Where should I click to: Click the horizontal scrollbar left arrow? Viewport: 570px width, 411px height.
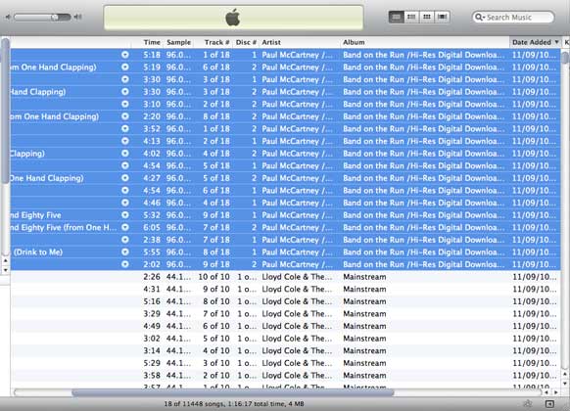(547, 392)
